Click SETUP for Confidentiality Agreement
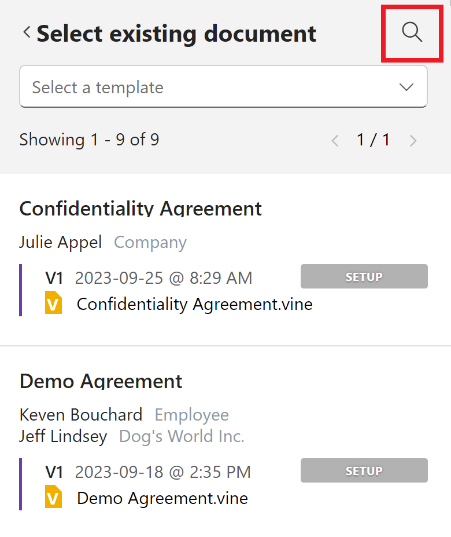This screenshot has height=537, width=451. click(x=364, y=277)
